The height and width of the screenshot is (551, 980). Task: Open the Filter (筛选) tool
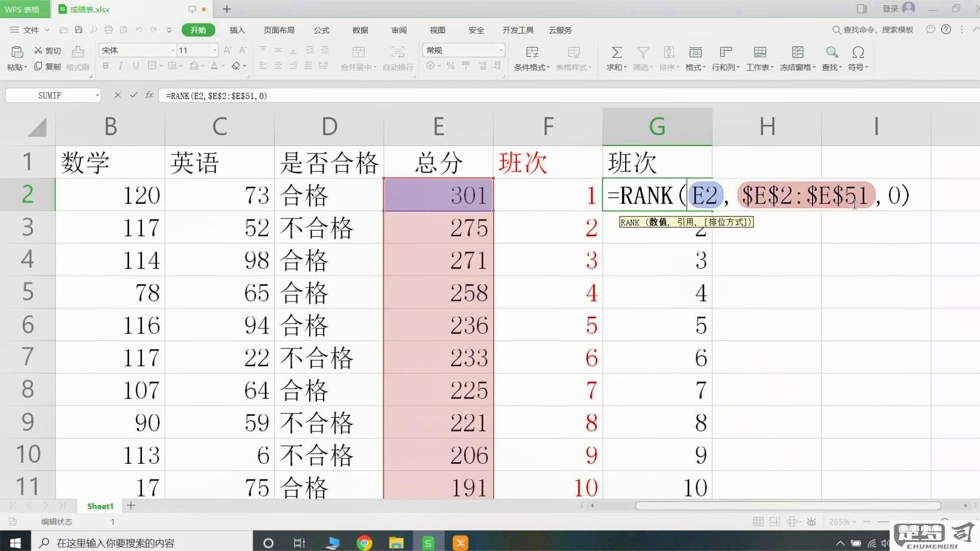point(643,58)
